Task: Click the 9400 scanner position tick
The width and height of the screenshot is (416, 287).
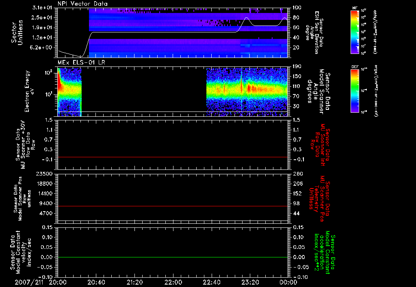Action: pyautogui.click(x=45, y=203)
